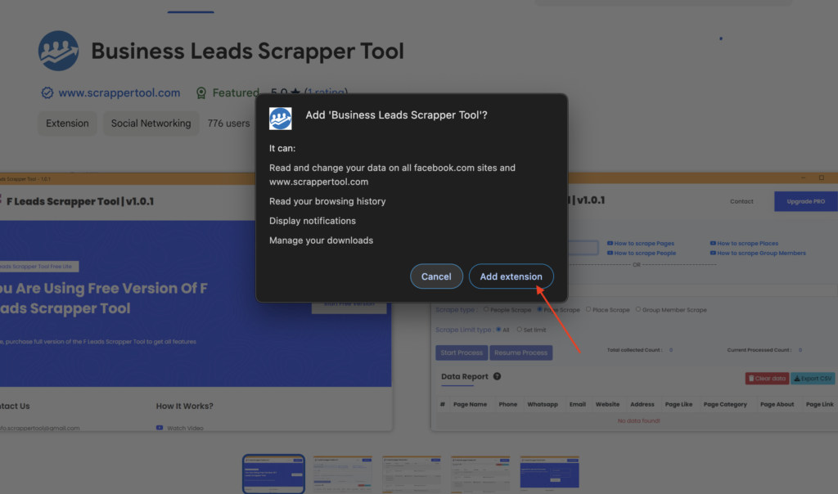Select the Group Member Scrape option
The width and height of the screenshot is (838, 494).
[638, 309]
